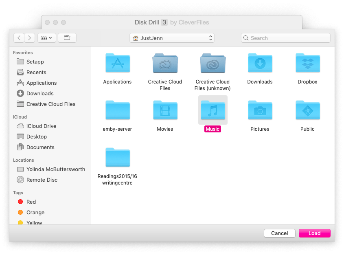Image resolution: width=344 pixels, height=255 pixels.
Task: Expand the search field
Action: click(x=285, y=37)
